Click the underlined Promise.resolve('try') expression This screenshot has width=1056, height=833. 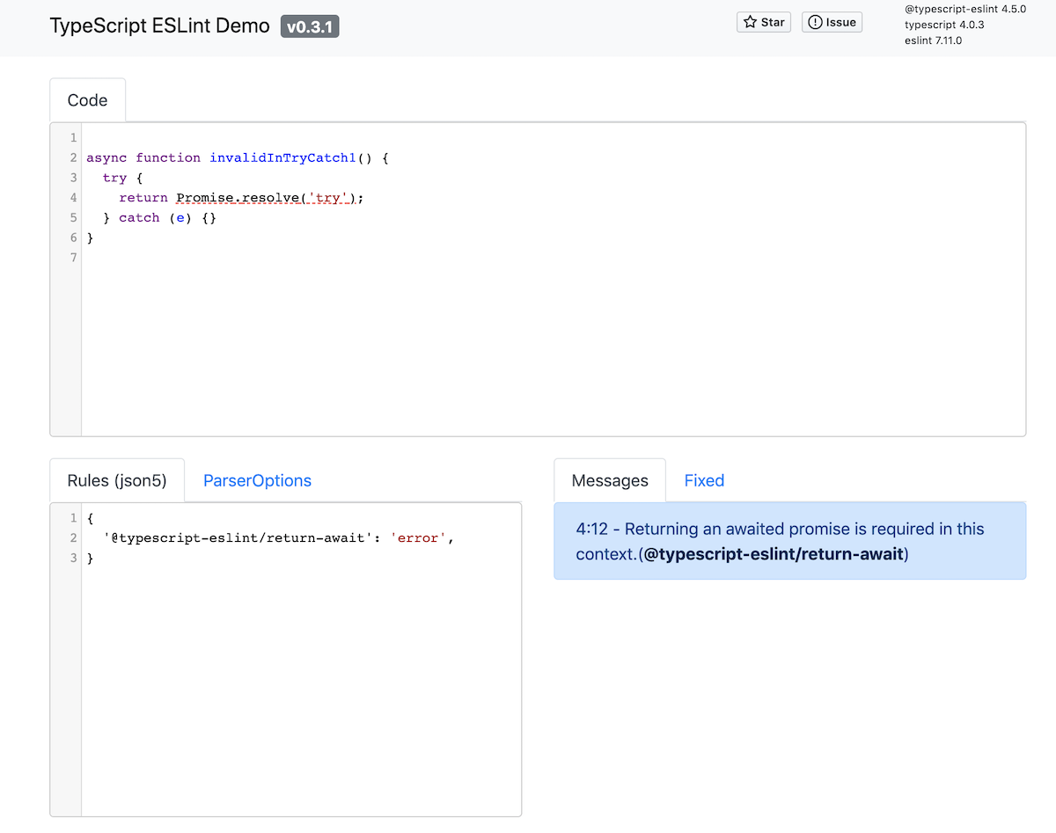266,198
